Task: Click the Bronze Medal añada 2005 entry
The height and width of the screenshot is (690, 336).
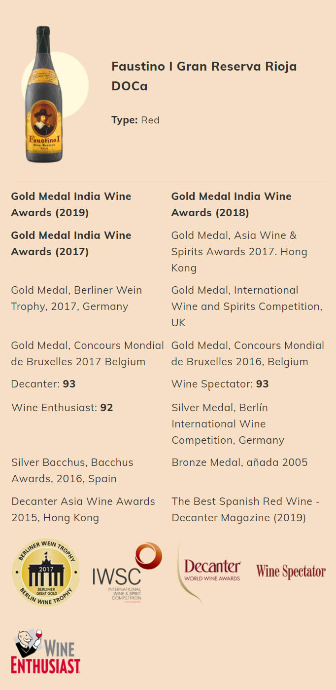Action: pos(239,462)
